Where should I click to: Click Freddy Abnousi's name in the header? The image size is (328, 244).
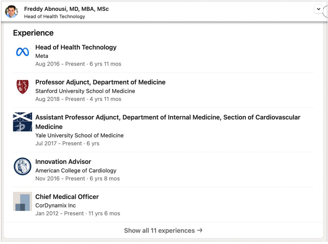coord(66,9)
